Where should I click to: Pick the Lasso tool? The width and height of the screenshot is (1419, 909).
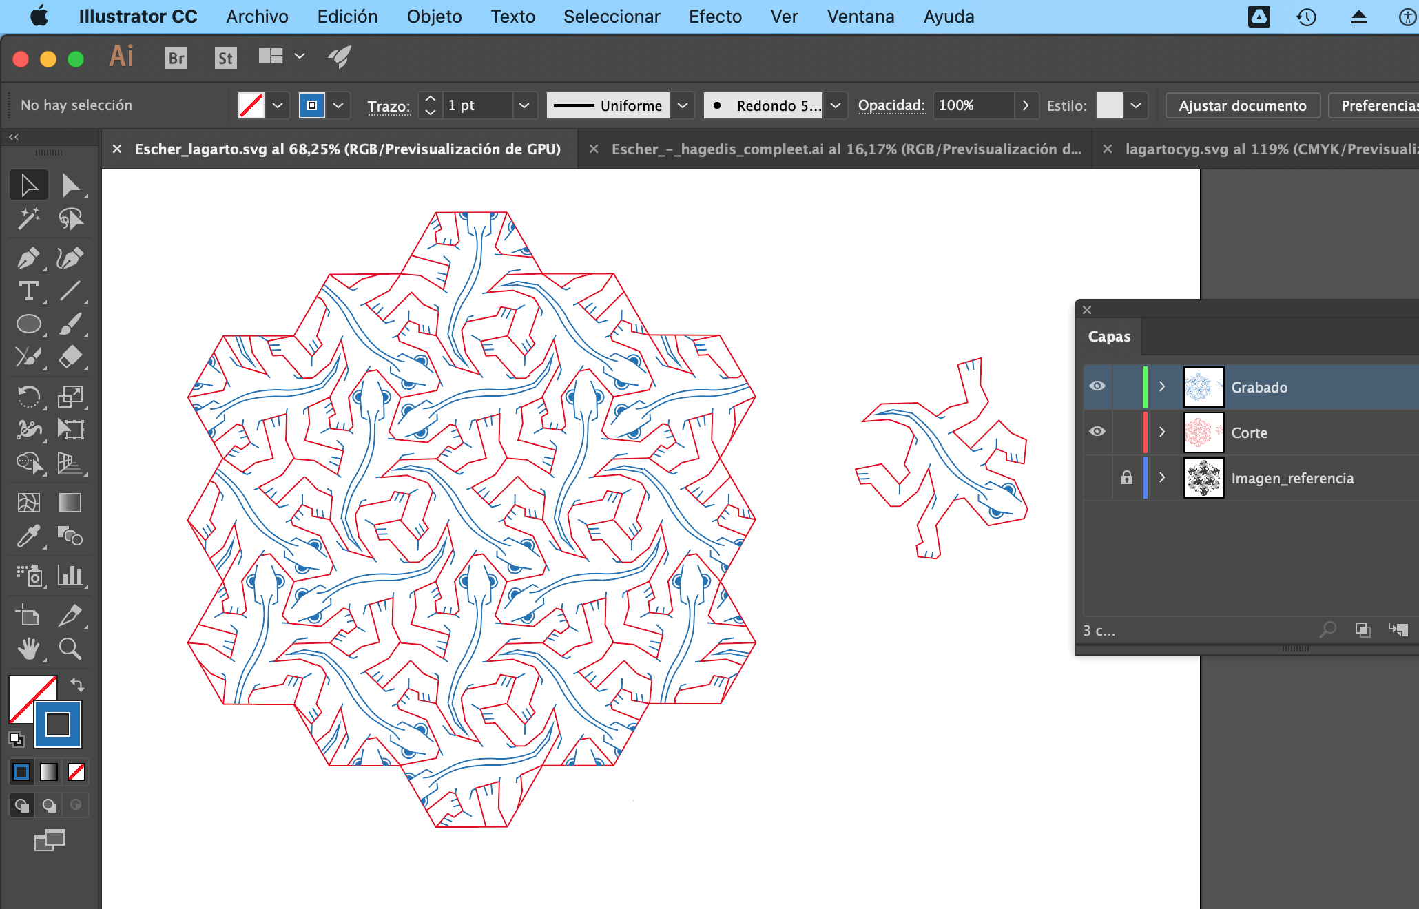pos(70,219)
